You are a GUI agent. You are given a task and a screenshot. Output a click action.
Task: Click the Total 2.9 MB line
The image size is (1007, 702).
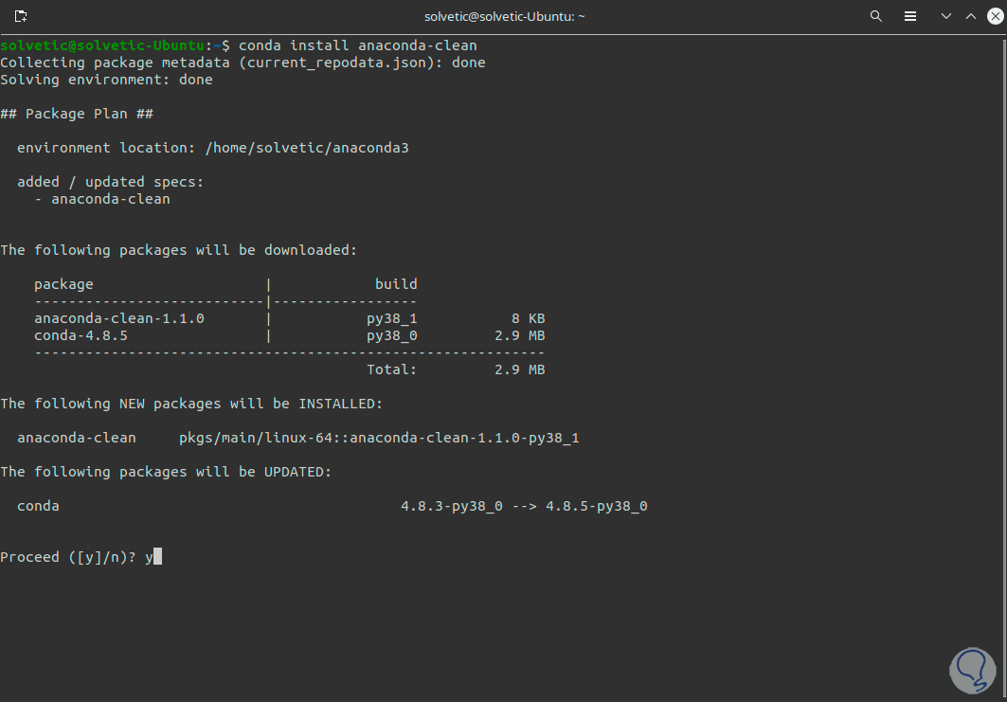click(455, 369)
